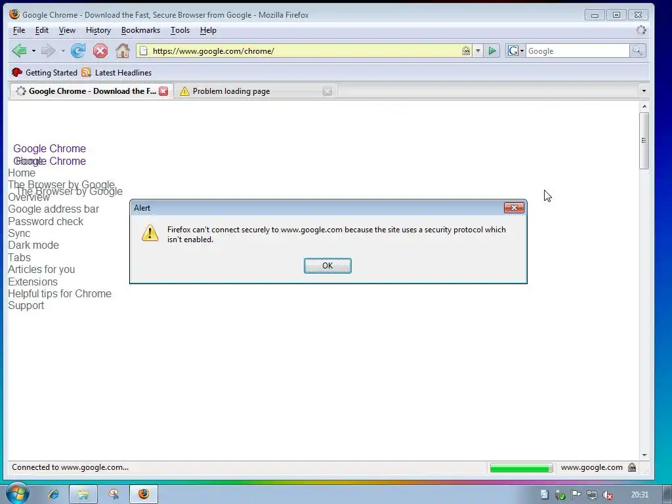Click the Support link
The width and height of the screenshot is (672, 504).
[26, 306]
